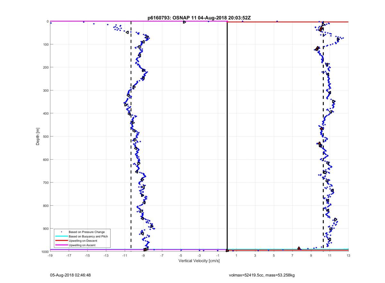Select the 'Depth [m]' y-axis label
The image size is (385, 283).
38,136
